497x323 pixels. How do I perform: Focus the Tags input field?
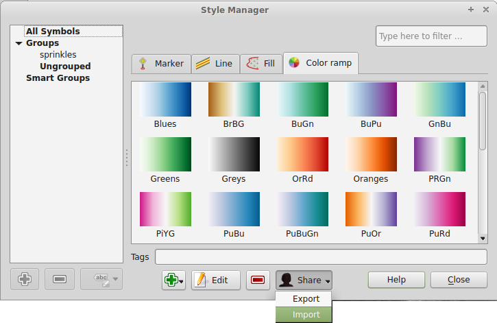tap(321, 256)
